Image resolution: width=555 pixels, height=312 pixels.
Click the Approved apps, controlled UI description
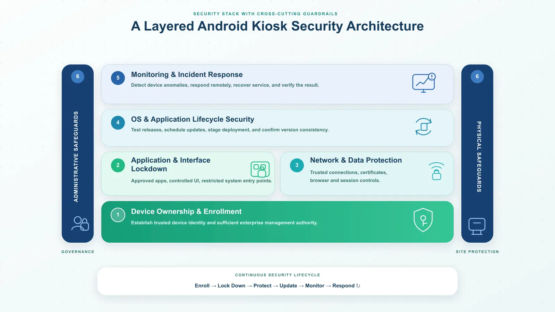click(202, 181)
